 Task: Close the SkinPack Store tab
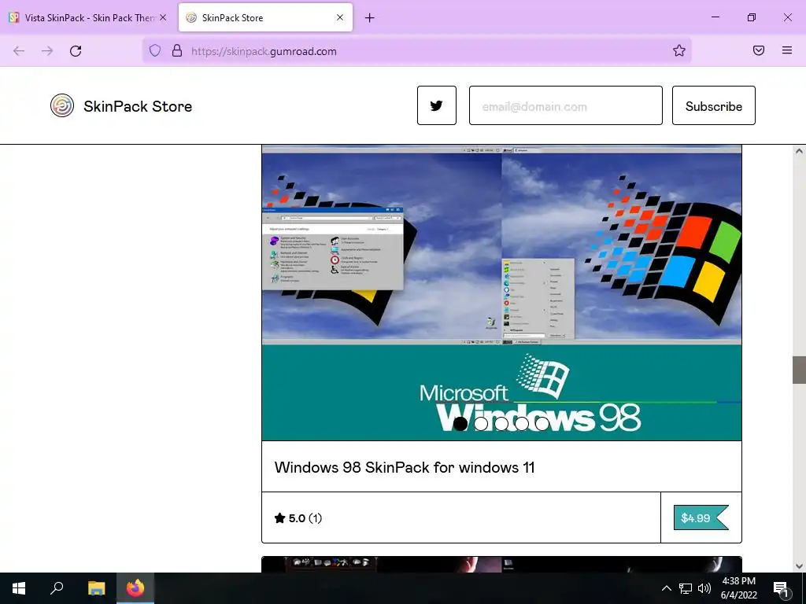tap(340, 17)
